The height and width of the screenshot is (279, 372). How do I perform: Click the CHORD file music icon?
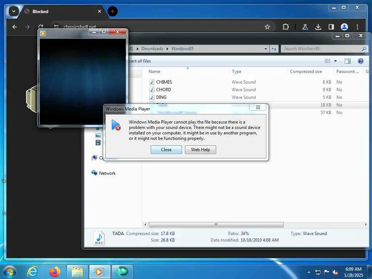pyautogui.click(x=152, y=89)
